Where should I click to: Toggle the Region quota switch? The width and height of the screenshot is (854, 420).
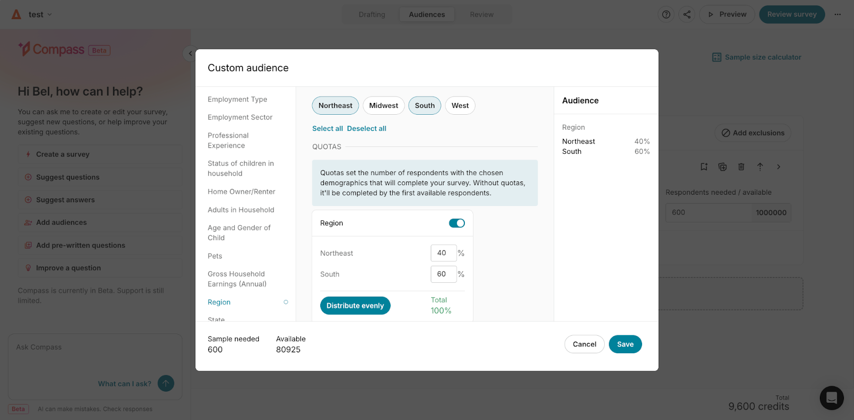pos(457,223)
